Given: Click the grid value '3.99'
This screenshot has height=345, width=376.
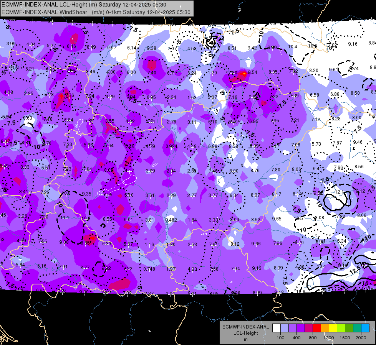Looking at the screenshot, I should tap(11, 44).
